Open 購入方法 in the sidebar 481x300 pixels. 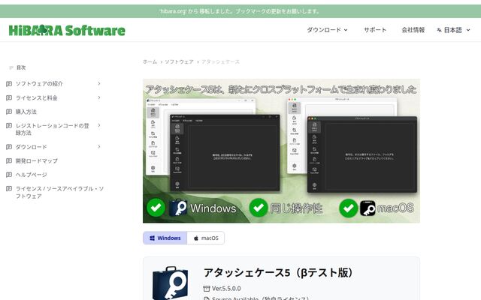26,112
